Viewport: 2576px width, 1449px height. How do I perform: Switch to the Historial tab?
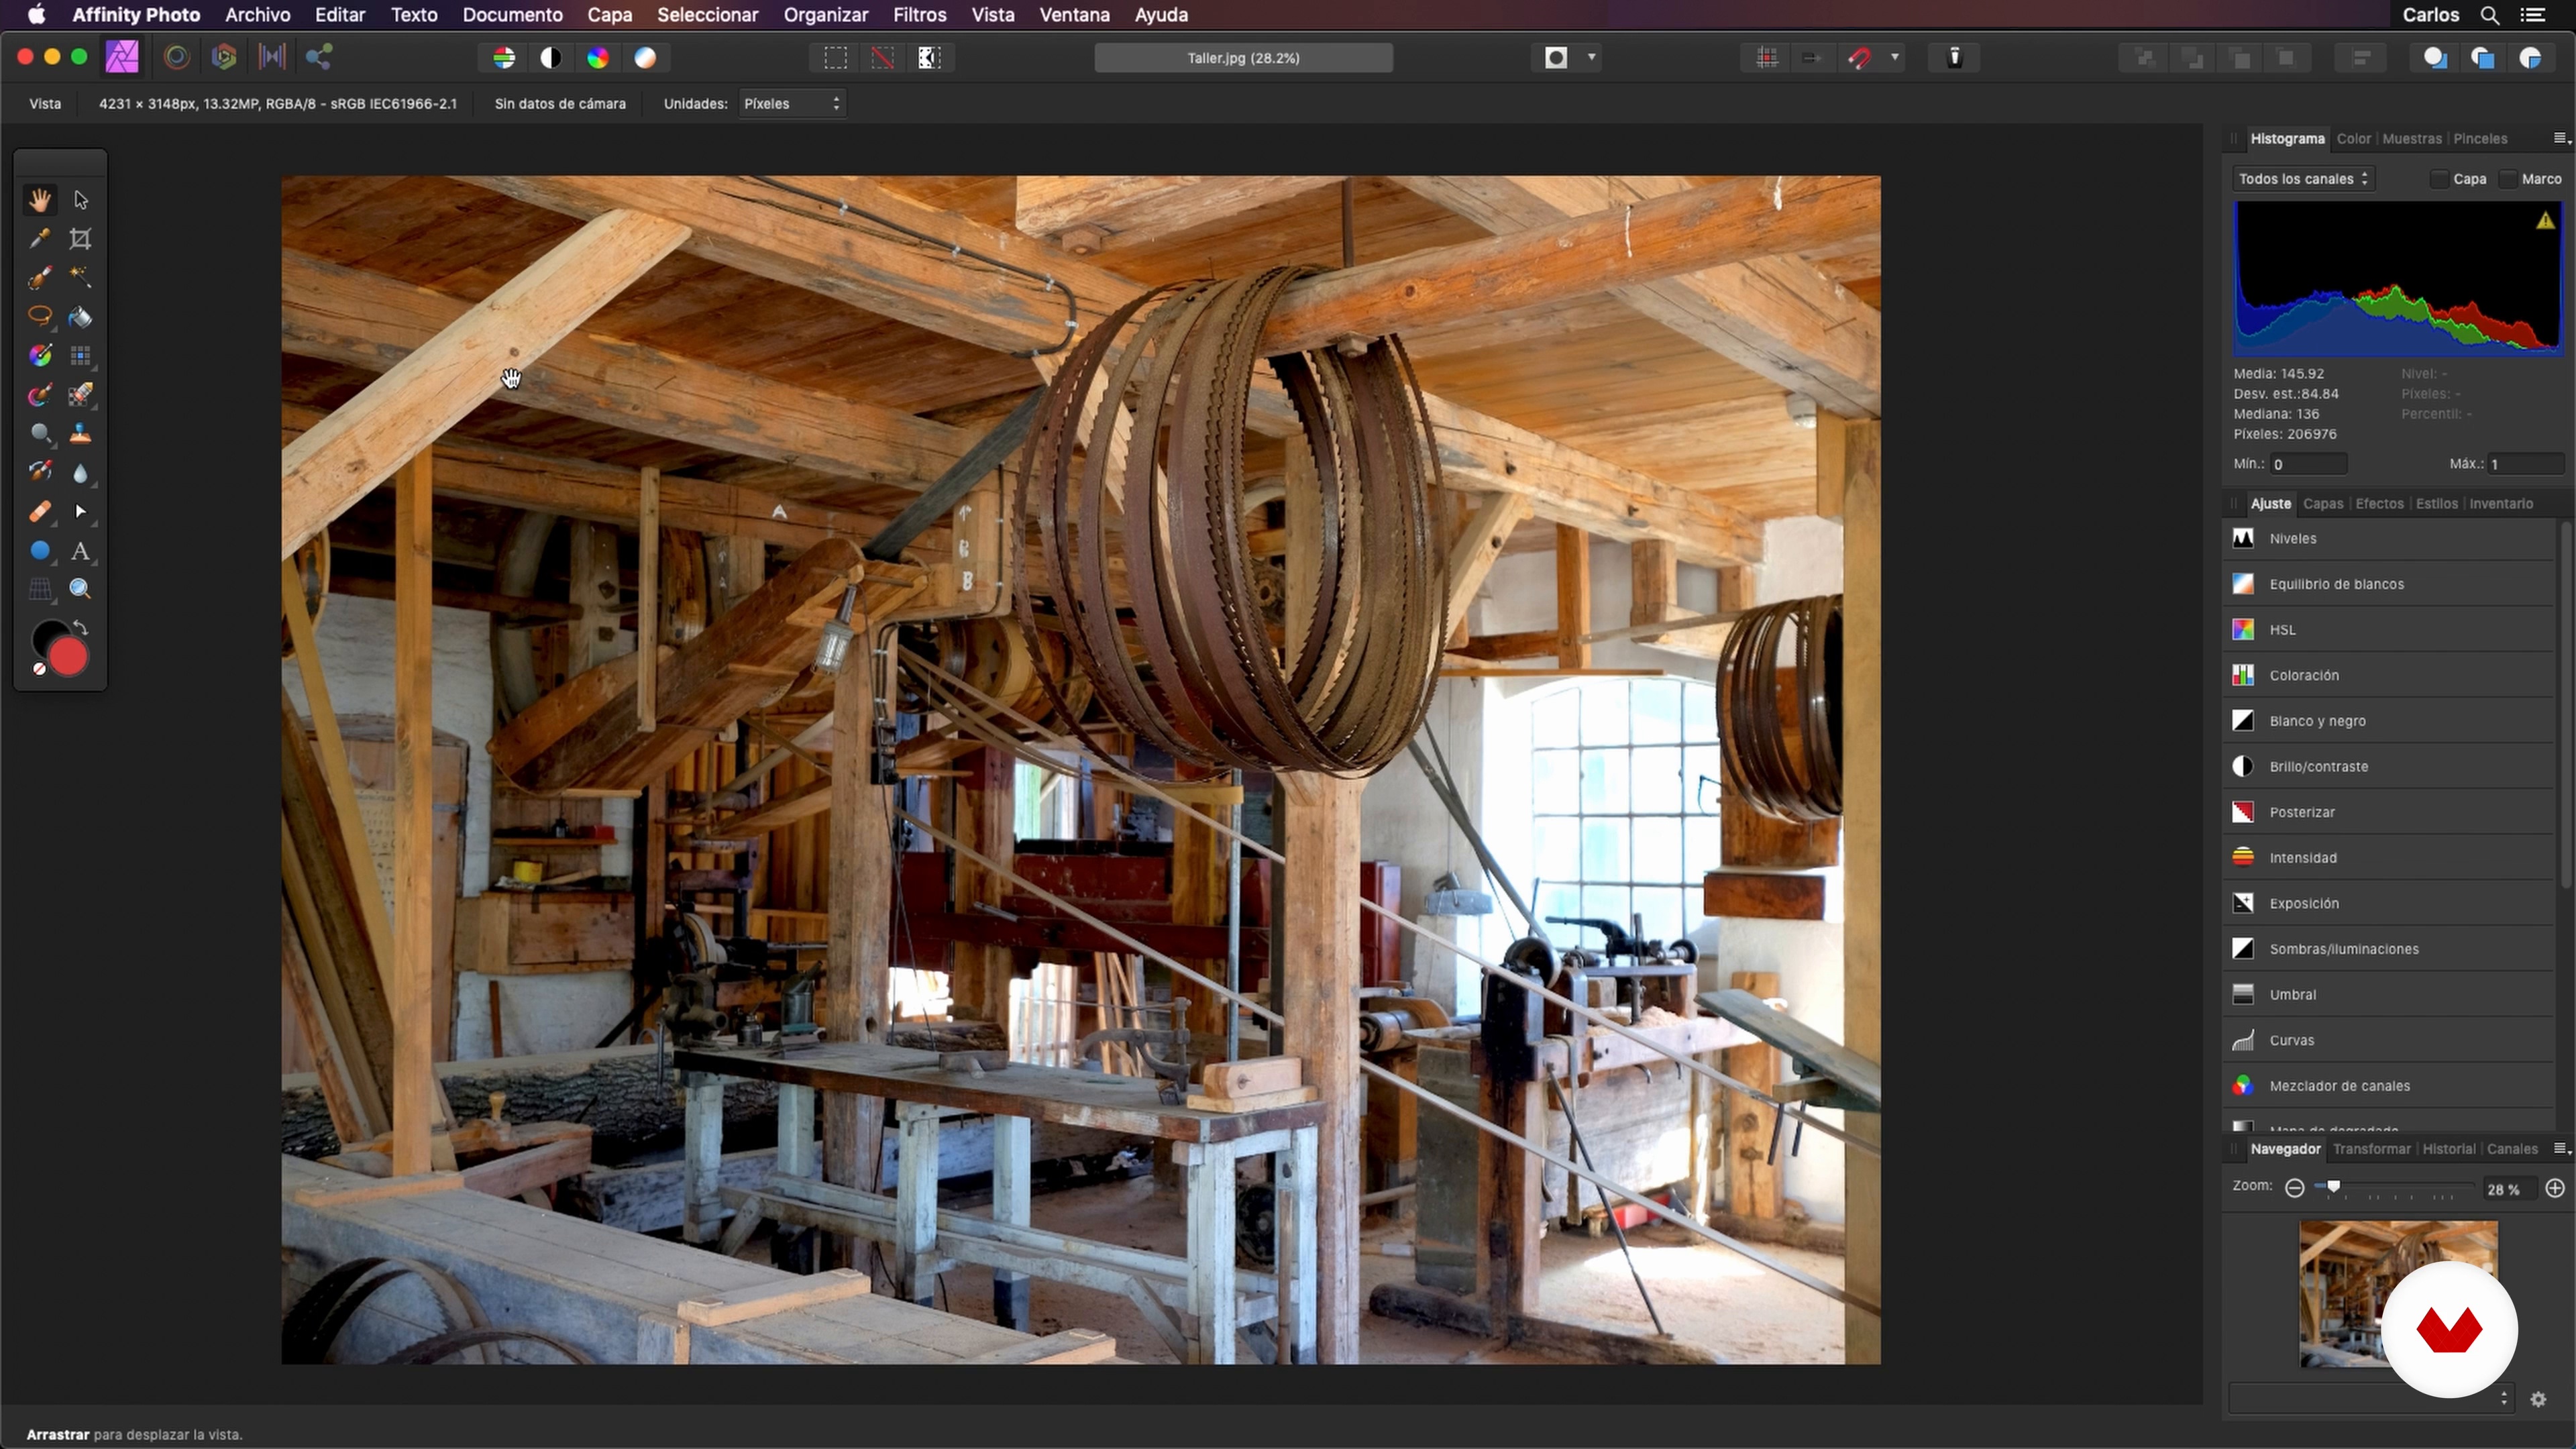pyautogui.click(x=2448, y=1149)
